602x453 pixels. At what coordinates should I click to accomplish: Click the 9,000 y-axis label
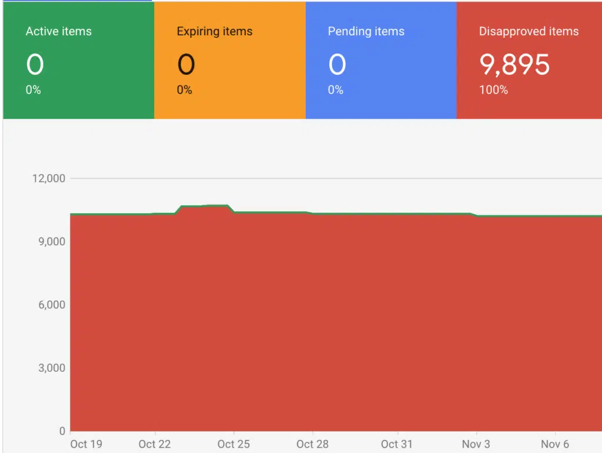point(52,242)
